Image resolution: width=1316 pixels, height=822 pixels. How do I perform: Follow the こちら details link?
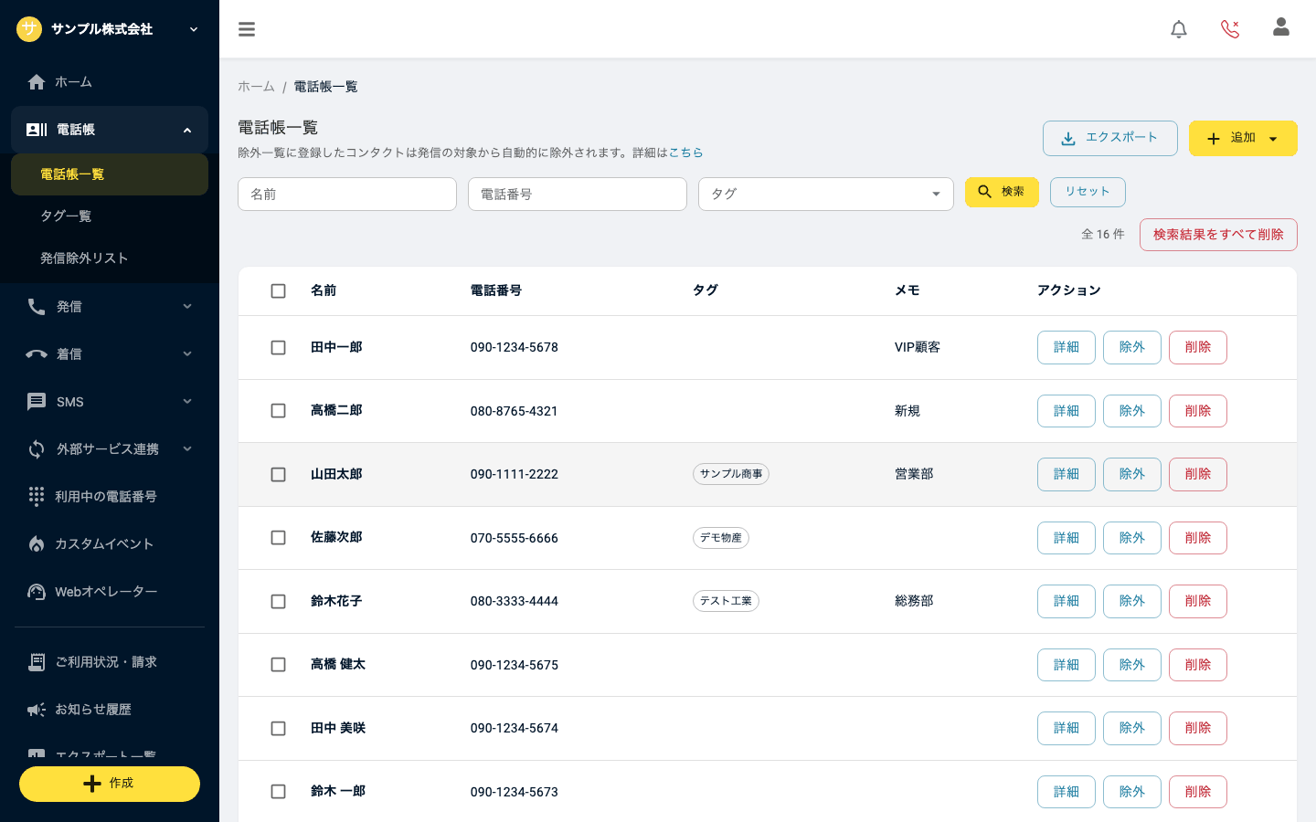[686, 153]
